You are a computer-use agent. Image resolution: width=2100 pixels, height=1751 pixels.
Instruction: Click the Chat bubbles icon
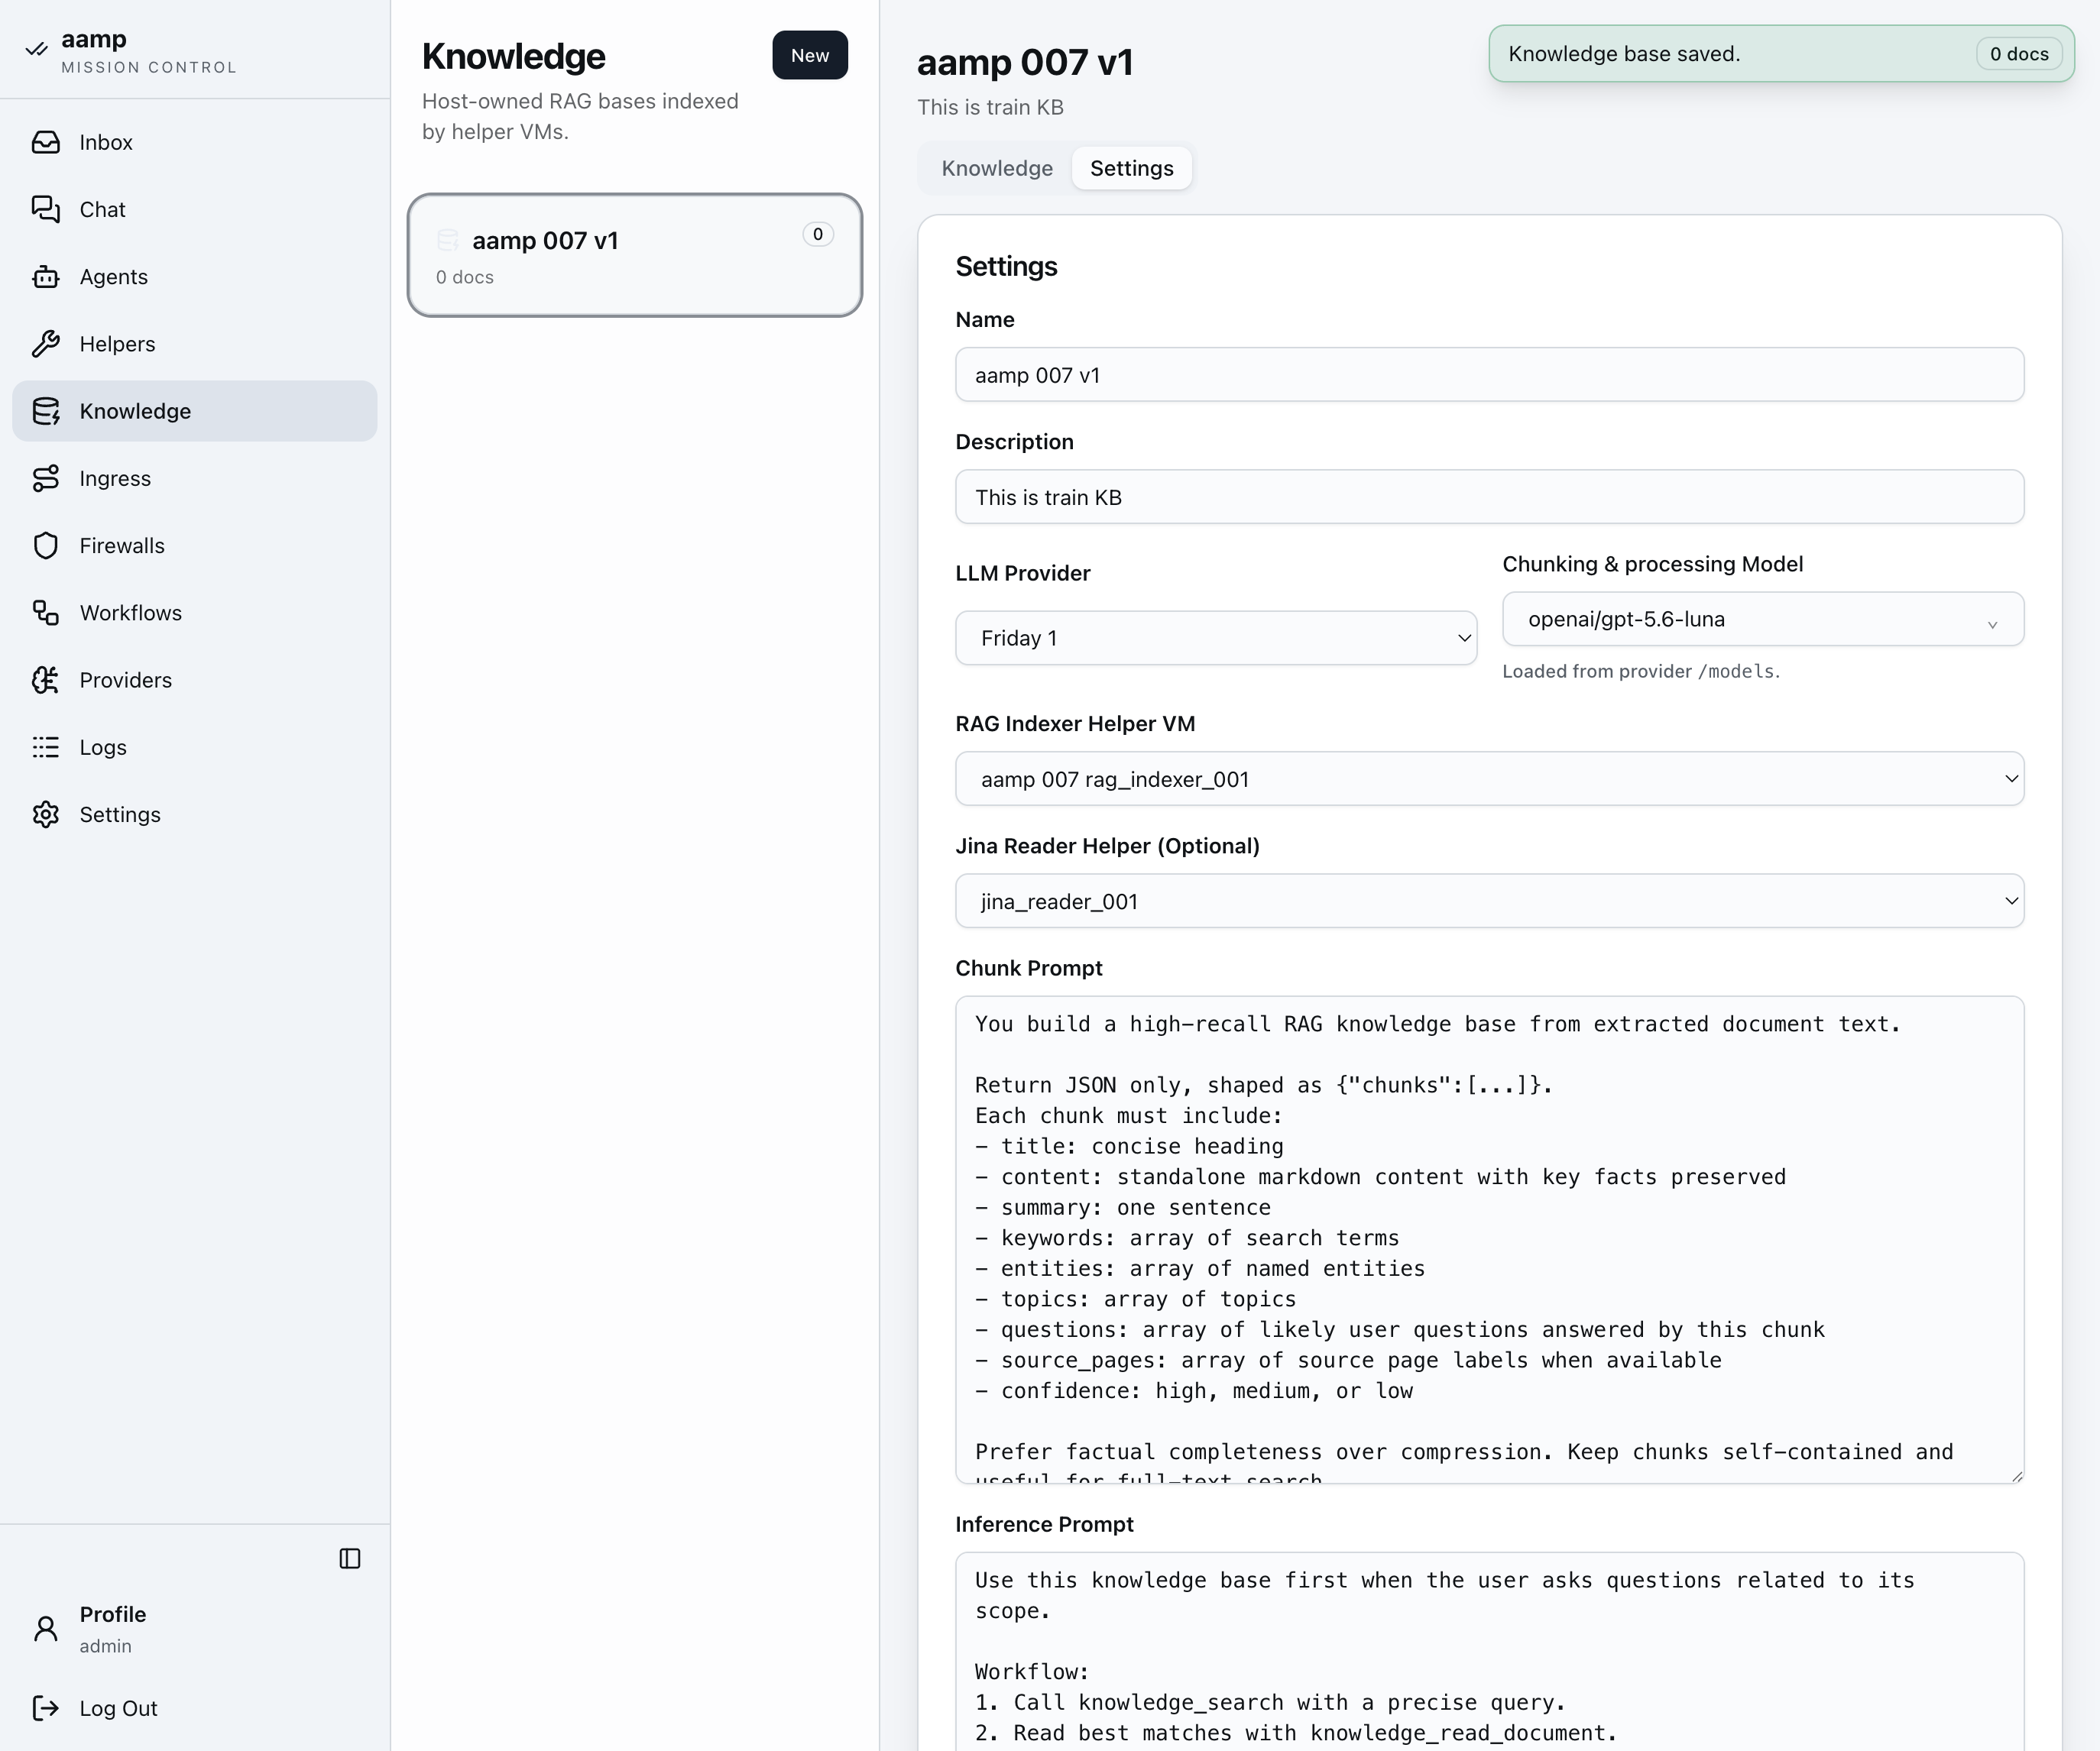(45, 209)
